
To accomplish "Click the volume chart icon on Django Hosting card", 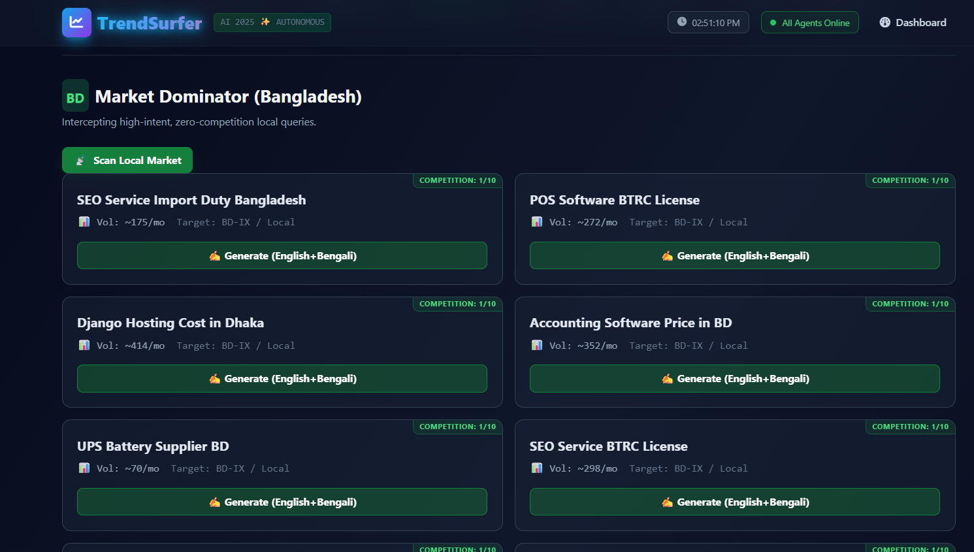I will [x=84, y=346].
